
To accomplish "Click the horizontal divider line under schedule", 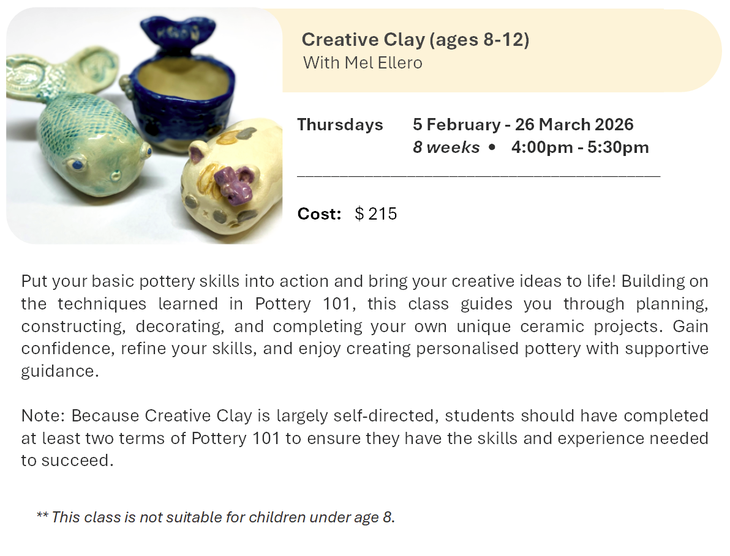I will [478, 176].
